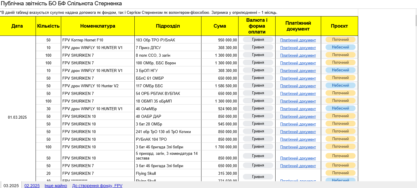Open payment document link for 7 Прикз ДПСУ row

(298, 48)
